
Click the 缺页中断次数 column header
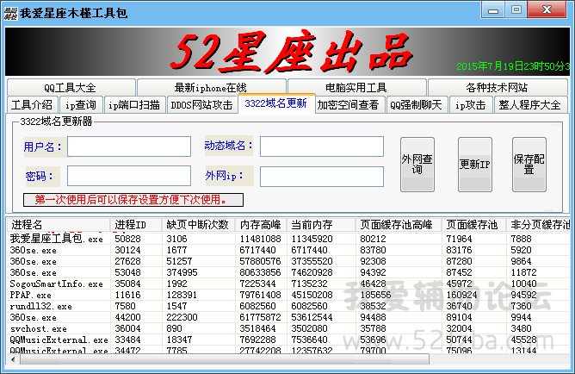[x=198, y=225]
